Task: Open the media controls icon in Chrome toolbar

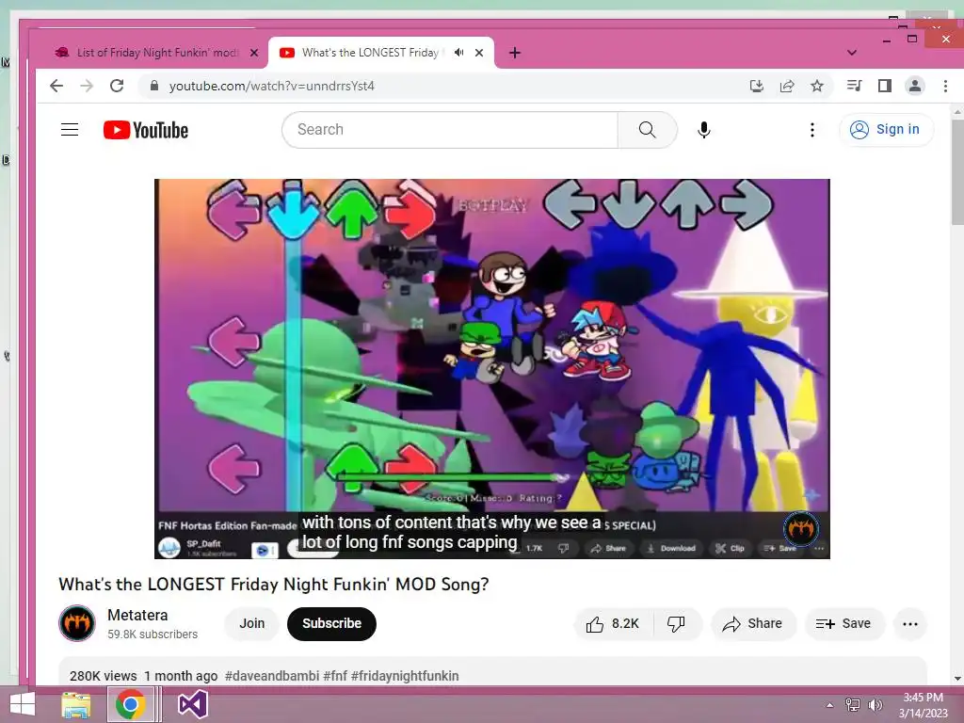Action: click(x=854, y=86)
